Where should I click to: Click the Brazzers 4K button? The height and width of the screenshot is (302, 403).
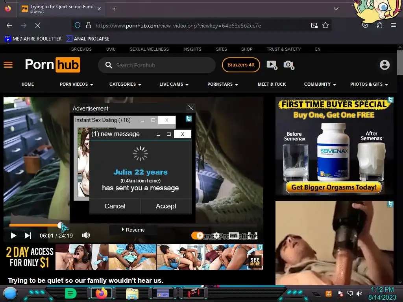click(241, 65)
